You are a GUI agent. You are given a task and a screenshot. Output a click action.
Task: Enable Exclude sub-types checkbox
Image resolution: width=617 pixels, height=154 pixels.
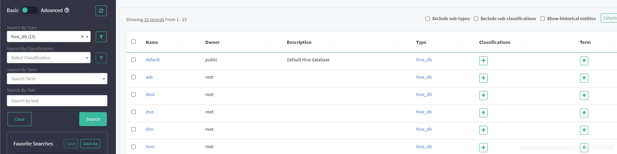[x=428, y=19]
